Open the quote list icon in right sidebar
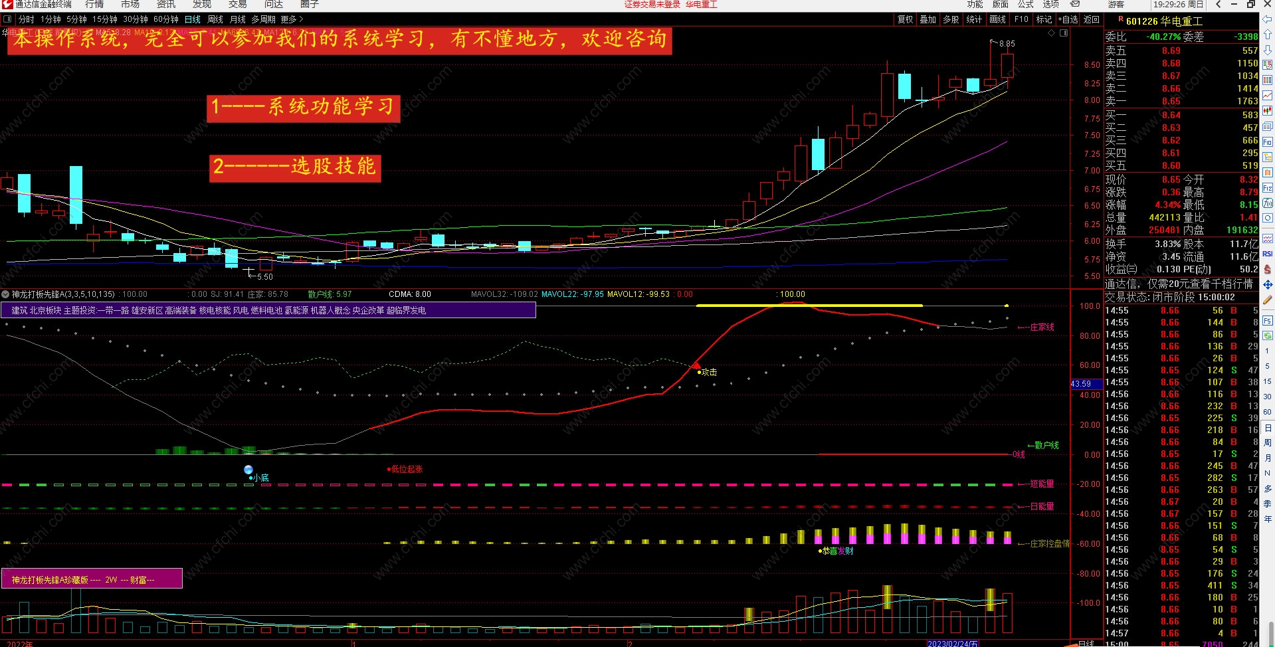The image size is (1275, 647). coord(1268,65)
